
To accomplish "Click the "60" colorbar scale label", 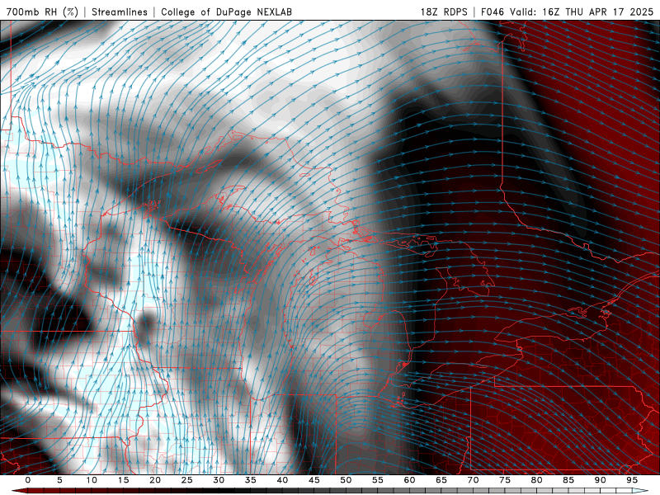I will coord(409,480).
